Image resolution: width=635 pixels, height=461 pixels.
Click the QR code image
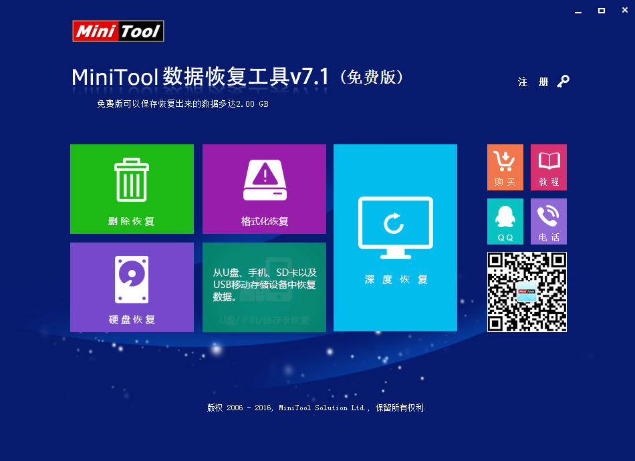click(527, 292)
